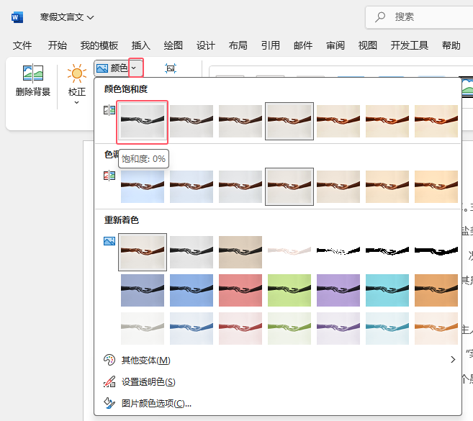Apply the dark blue recolor swatch
Viewport: 473px width, 421px height.
[x=192, y=290]
